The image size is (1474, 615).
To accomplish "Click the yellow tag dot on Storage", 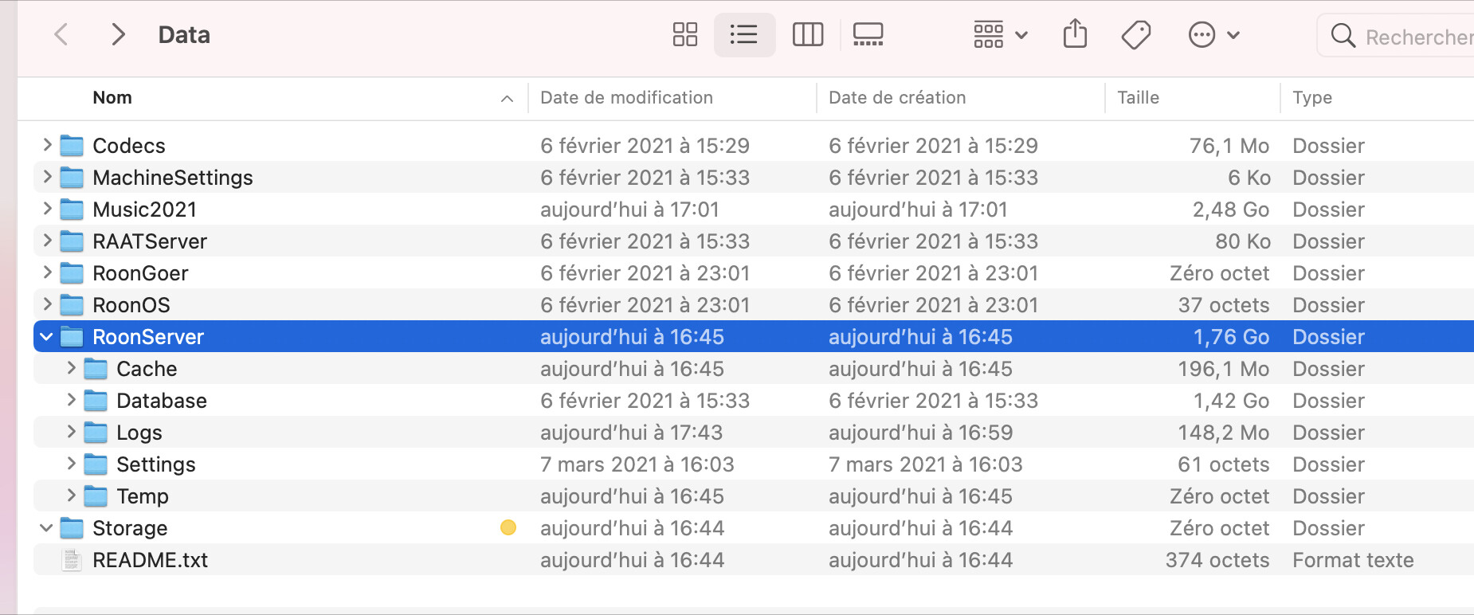I will pos(508,527).
